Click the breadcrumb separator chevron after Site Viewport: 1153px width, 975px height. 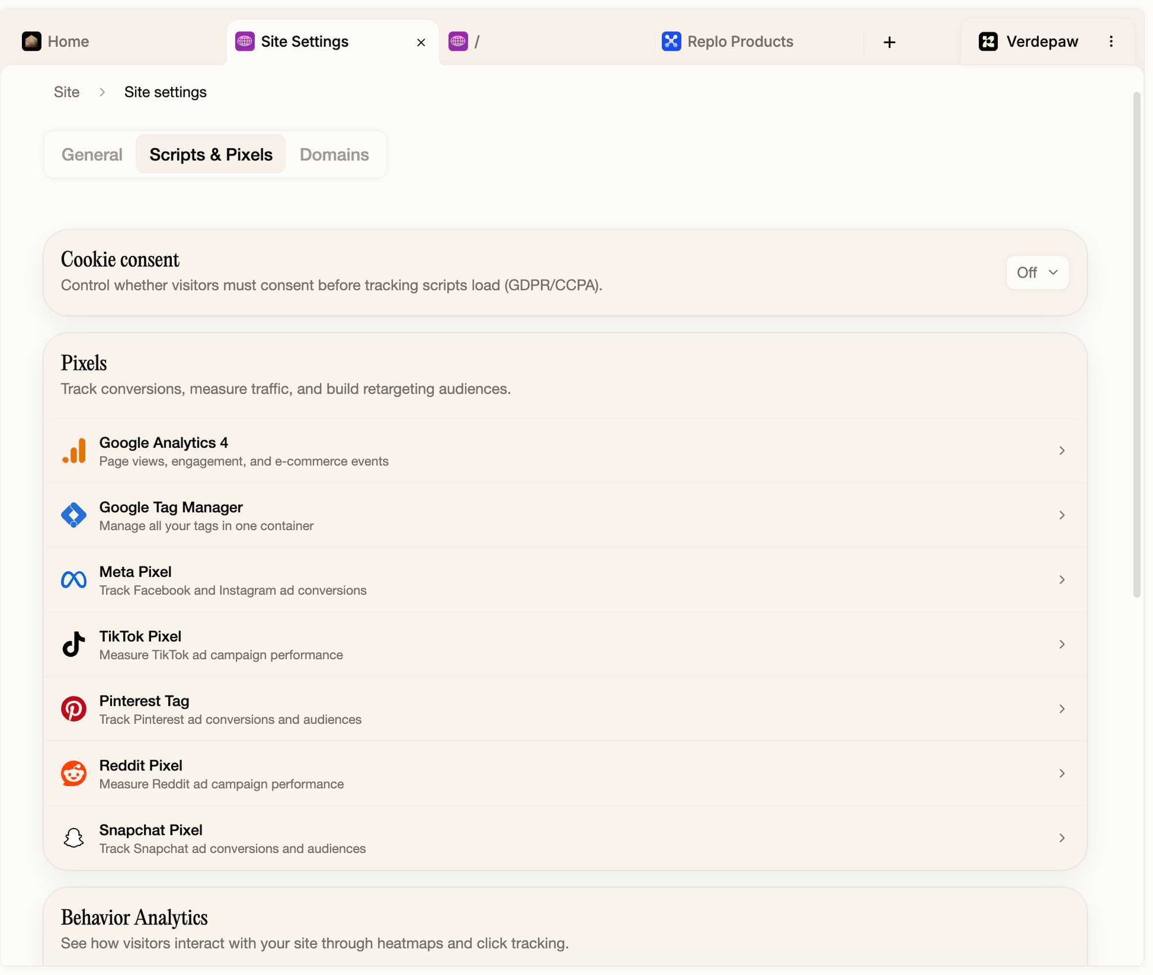click(x=102, y=92)
